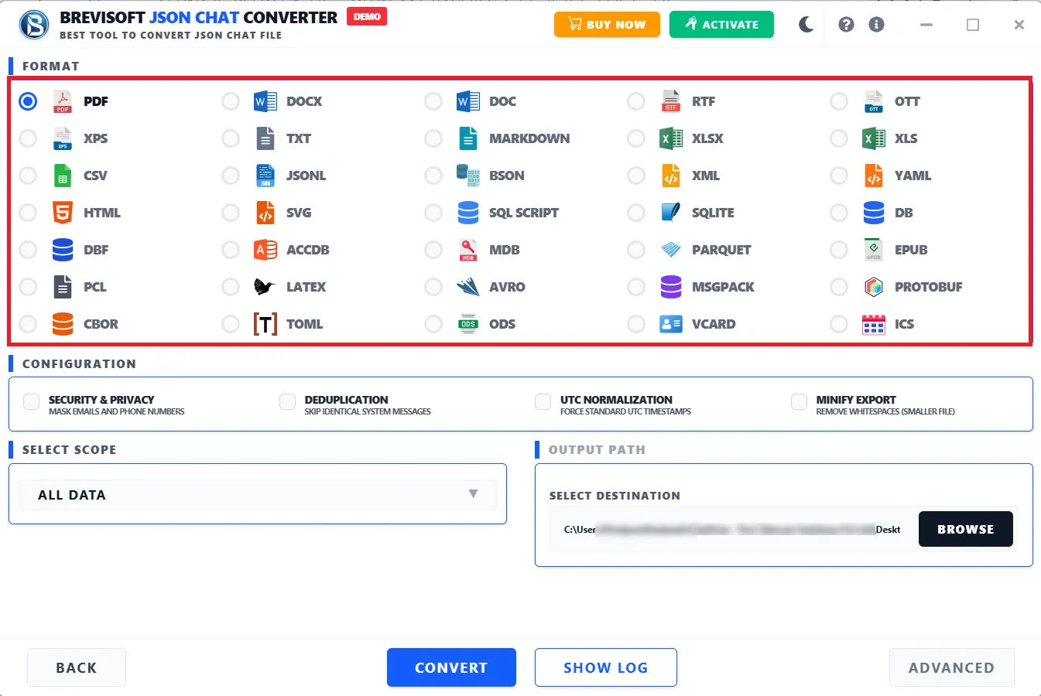The image size is (1041, 696).
Task: Click the XPS file icon
Action: pos(63,138)
